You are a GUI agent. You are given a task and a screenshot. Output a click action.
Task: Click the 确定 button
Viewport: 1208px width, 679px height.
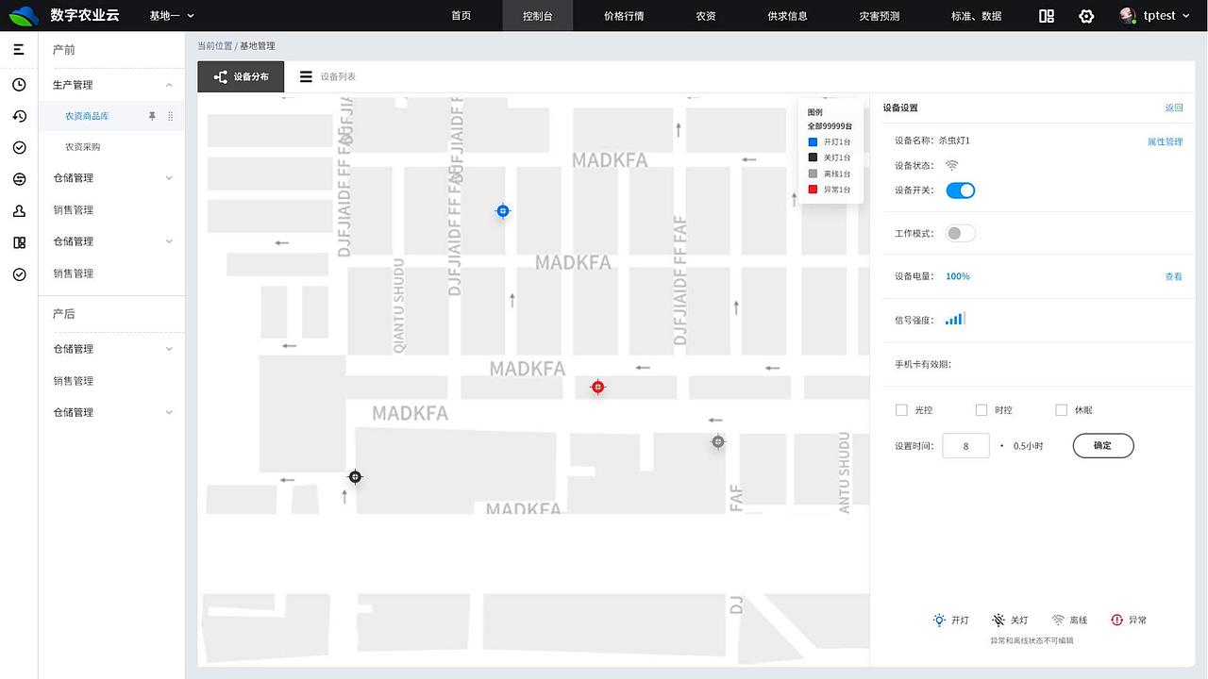(x=1103, y=445)
